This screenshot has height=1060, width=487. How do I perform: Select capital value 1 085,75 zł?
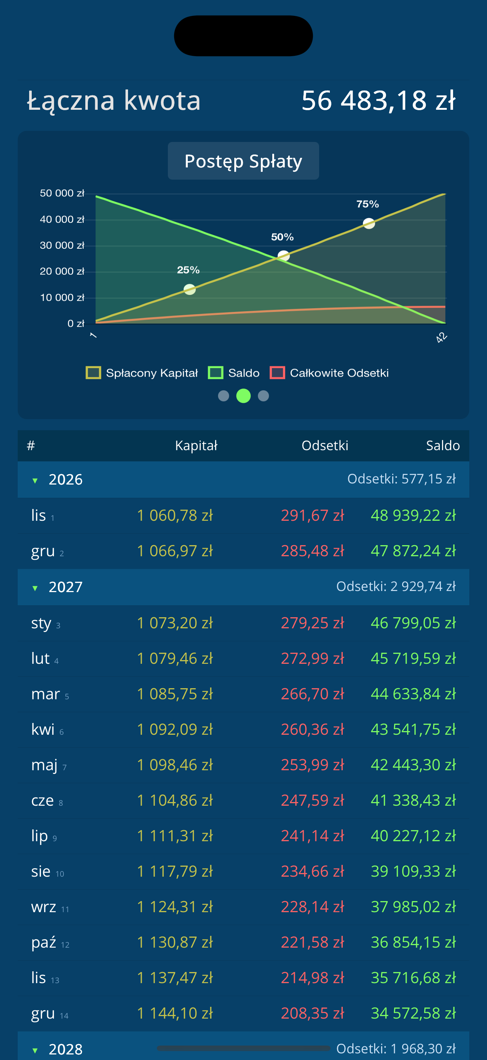click(175, 694)
